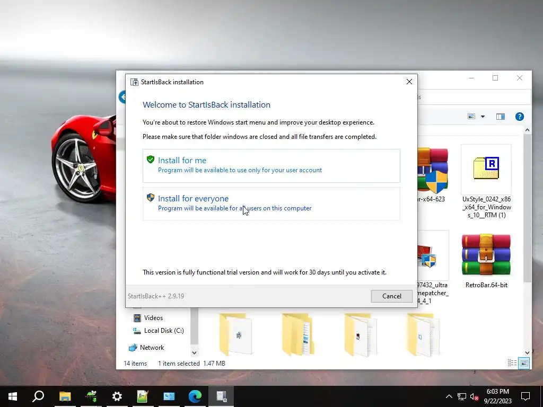Select UxStyle_0242_x86_x64 file in Explorer
Image resolution: width=543 pixels, height=407 pixels.
(x=486, y=182)
